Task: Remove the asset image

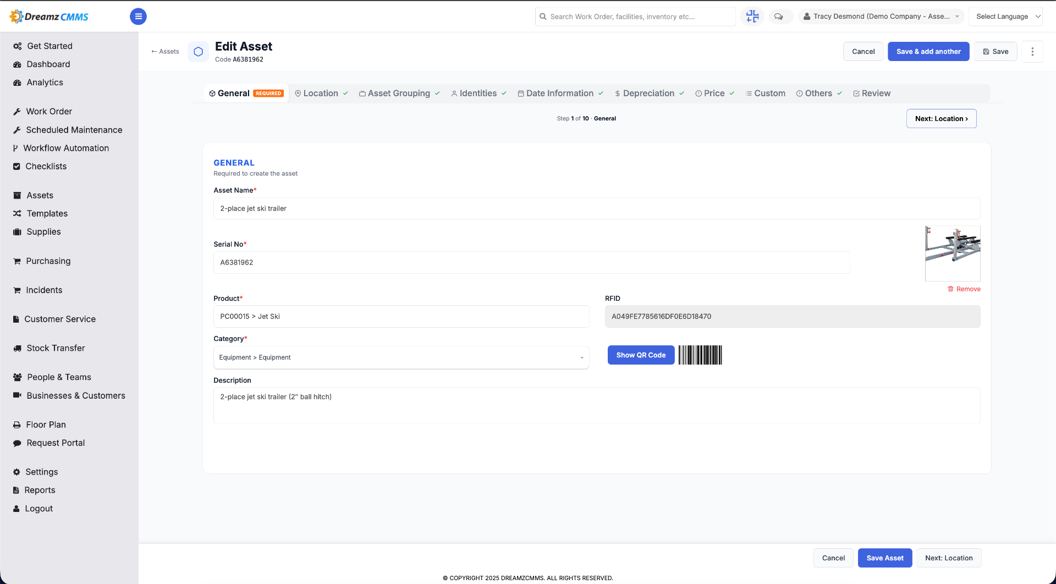Action: pos(964,289)
